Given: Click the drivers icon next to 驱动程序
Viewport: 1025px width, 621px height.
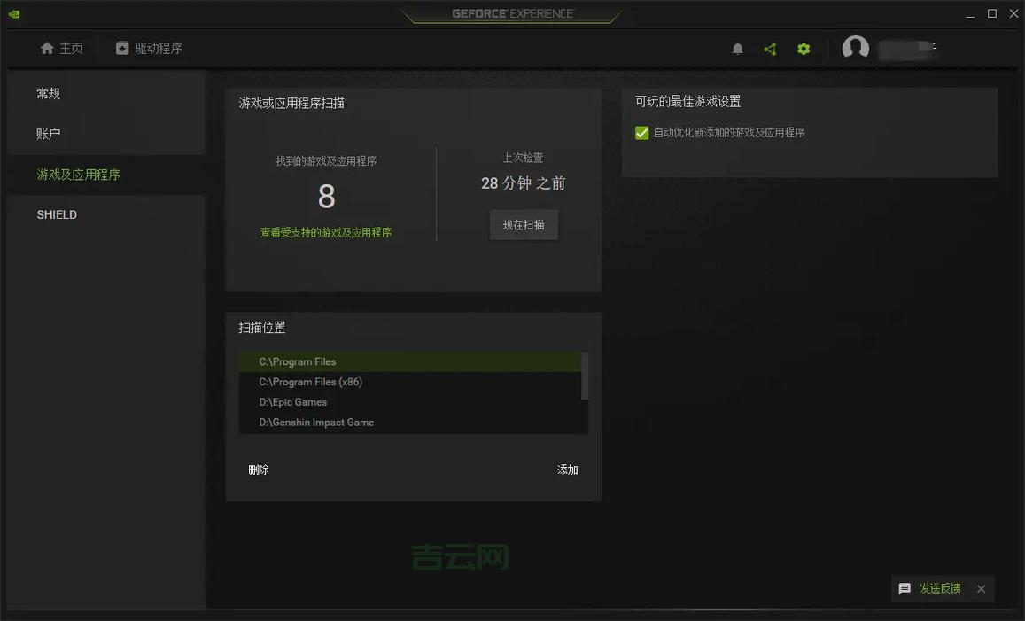Looking at the screenshot, I should [120, 49].
